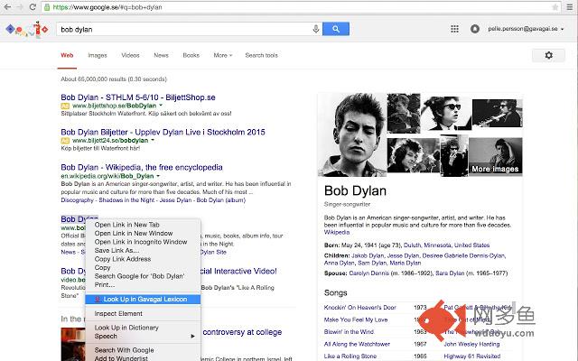The height and width of the screenshot is (361, 578).
Task: Open Bob Dylan Biljetter Stockholm 2015 result
Action: pyautogui.click(x=163, y=132)
